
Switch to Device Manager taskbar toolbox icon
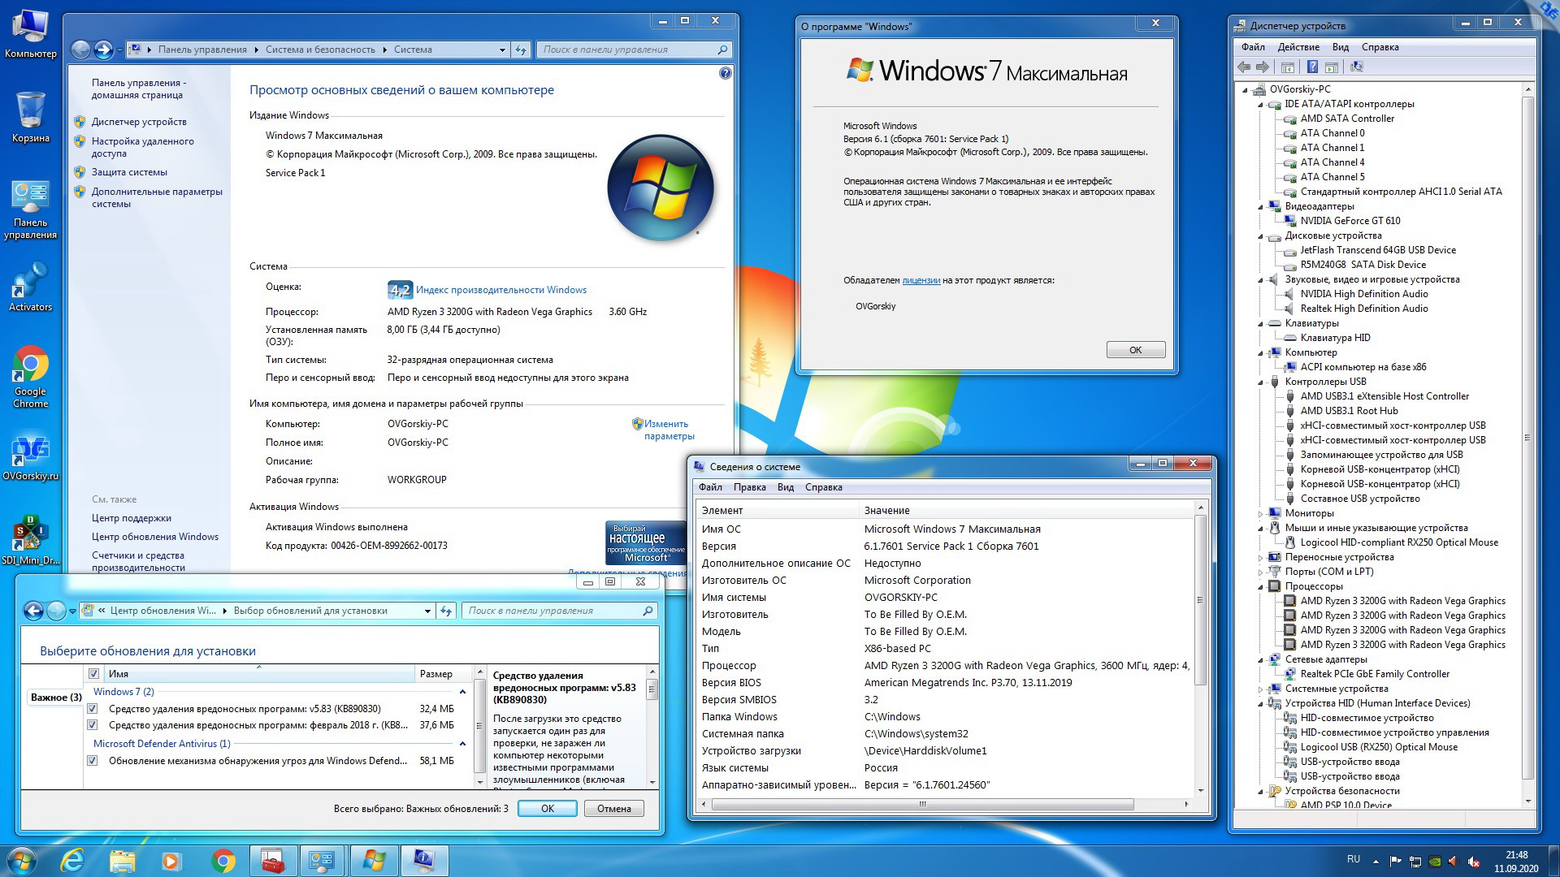[273, 861]
